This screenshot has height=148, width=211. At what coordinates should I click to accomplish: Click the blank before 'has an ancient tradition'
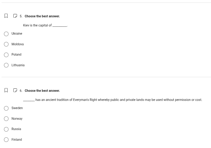[x=29, y=100]
